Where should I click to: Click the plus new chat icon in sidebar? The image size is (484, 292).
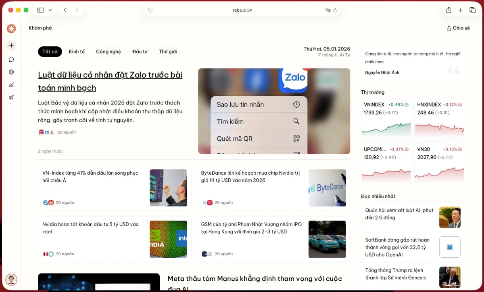11,46
